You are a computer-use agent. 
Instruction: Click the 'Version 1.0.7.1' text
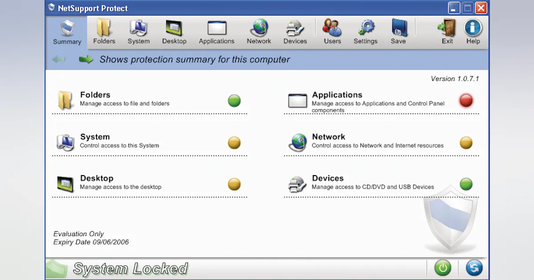point(455,79)
